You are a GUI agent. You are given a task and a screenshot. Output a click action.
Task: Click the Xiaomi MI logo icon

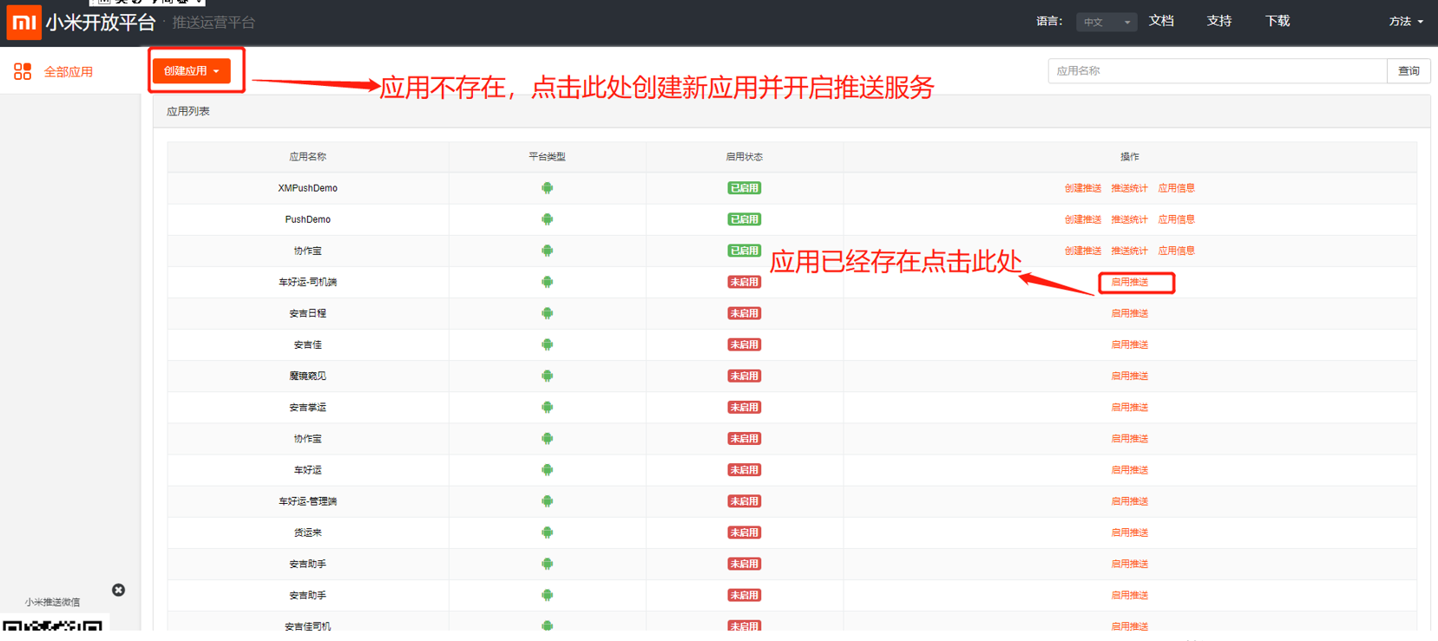coord(23,23)
